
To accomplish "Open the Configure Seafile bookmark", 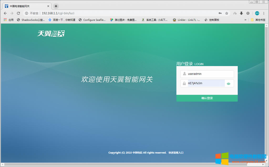I will click(92, 20).
